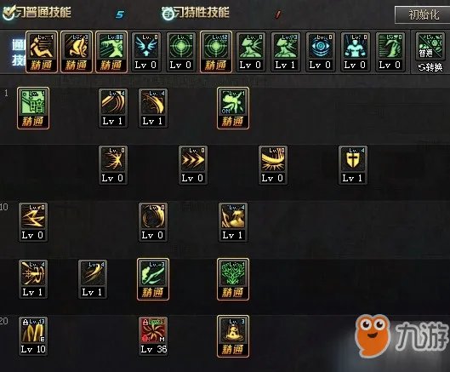Select the golden swirl Lv 0 skill
The height and width of the screenshot is (372, 450).
153,222
